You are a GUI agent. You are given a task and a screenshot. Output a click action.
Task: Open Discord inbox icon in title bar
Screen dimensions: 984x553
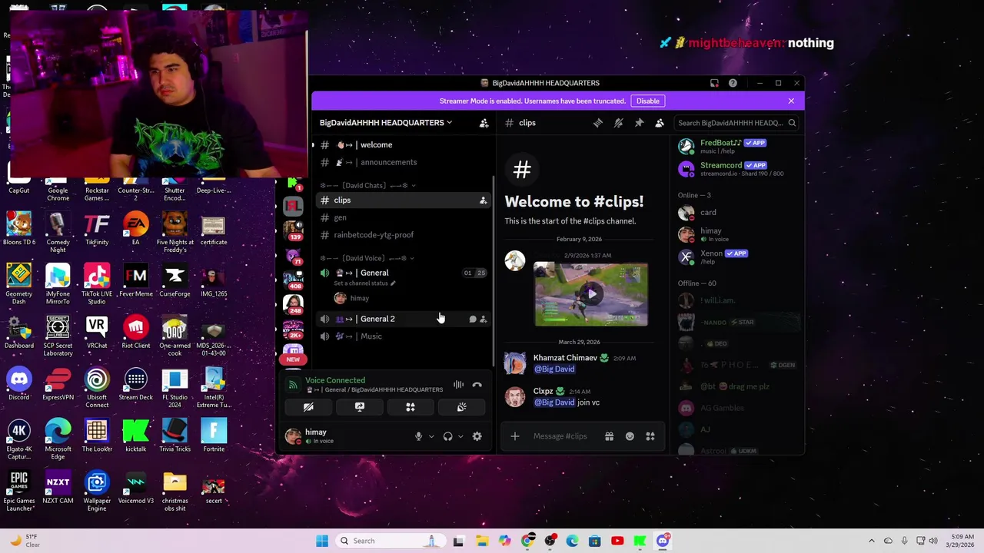(x=714, y=83)
